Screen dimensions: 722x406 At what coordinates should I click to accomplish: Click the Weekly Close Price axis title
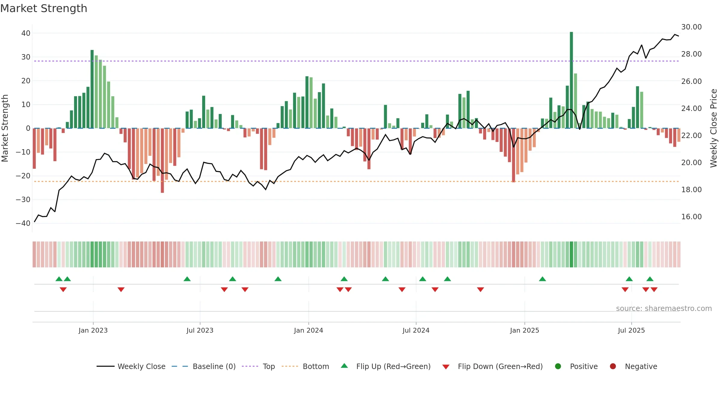714,128
